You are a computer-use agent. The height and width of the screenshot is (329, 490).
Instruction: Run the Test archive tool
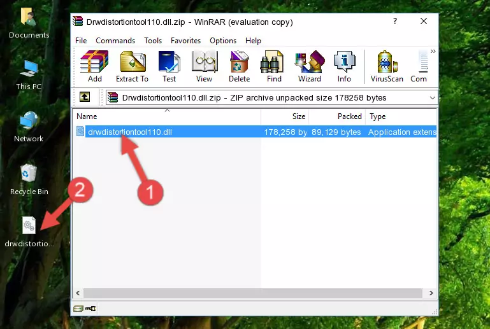click(x=169, y=66)
